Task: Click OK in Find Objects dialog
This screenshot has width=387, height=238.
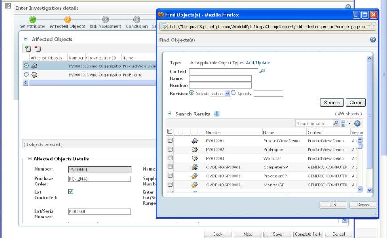Action: [333, 205]
